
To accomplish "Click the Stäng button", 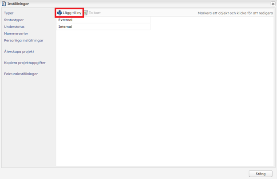I will tap(260, 174).
